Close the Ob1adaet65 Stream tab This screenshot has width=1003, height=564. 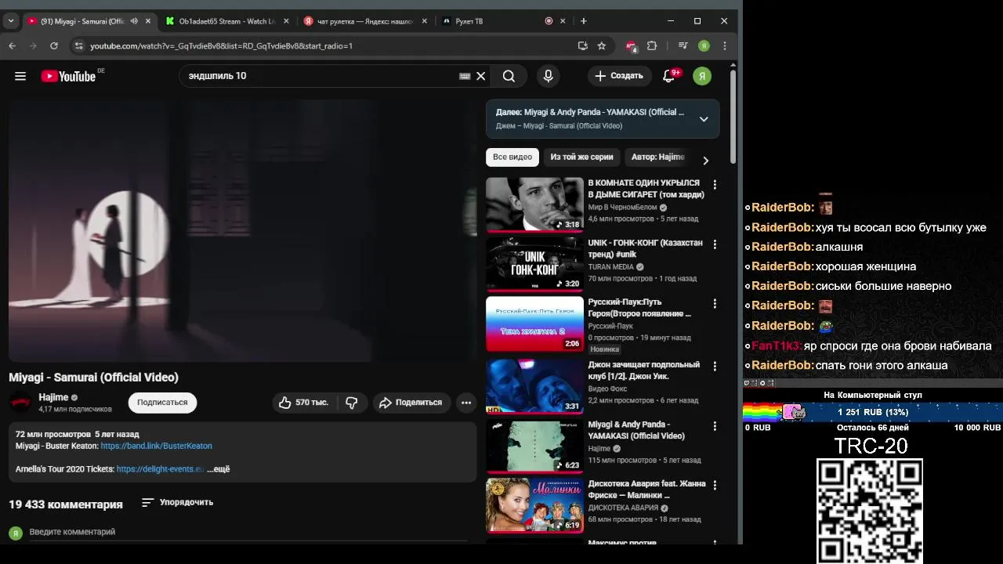tap(286, 21)
